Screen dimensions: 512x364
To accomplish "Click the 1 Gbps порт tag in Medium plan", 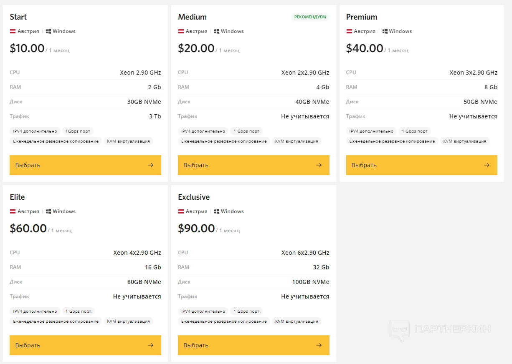I will click(246, 131).
